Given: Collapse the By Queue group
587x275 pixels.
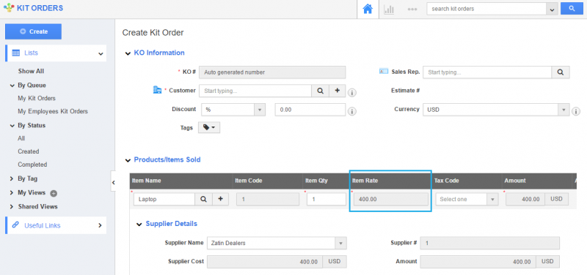Looking at the screenshot, I should click(12, 86).
